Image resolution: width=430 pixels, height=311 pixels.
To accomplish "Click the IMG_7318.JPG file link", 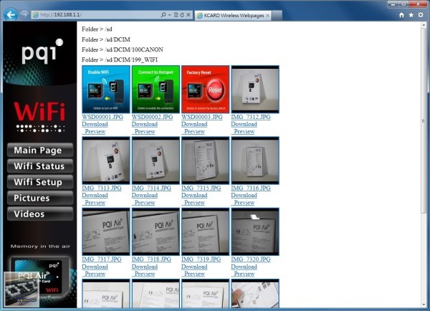I will (151, 259).
